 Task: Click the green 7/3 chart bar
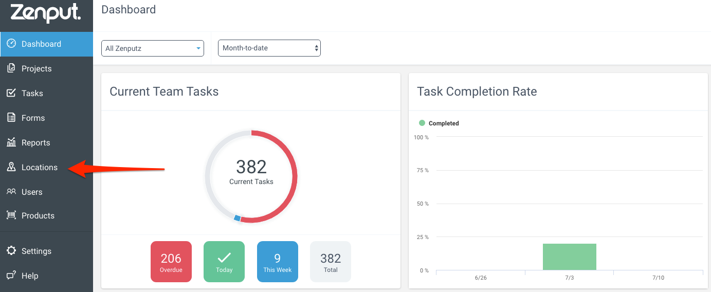(570, 257)
